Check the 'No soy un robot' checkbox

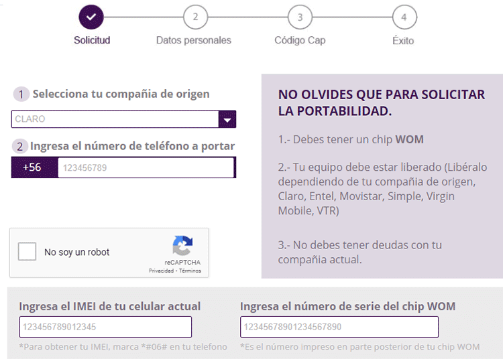27,251
